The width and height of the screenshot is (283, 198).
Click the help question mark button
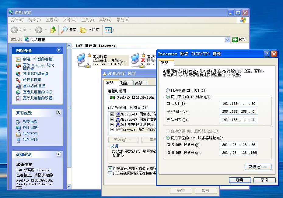(x=267, y=54)
